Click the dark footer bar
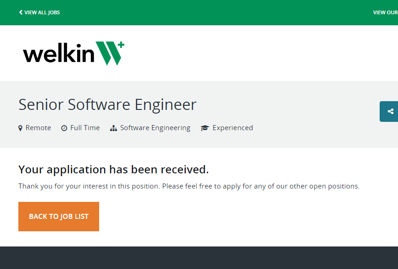398x269 pixels. pos(199,258)
